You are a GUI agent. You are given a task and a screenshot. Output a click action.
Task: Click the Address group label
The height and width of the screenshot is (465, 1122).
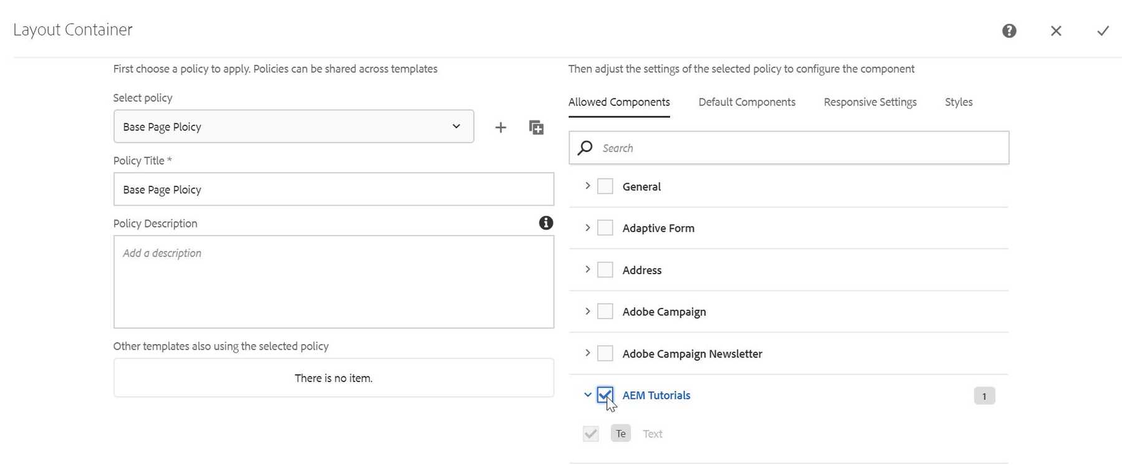[642, 270]
